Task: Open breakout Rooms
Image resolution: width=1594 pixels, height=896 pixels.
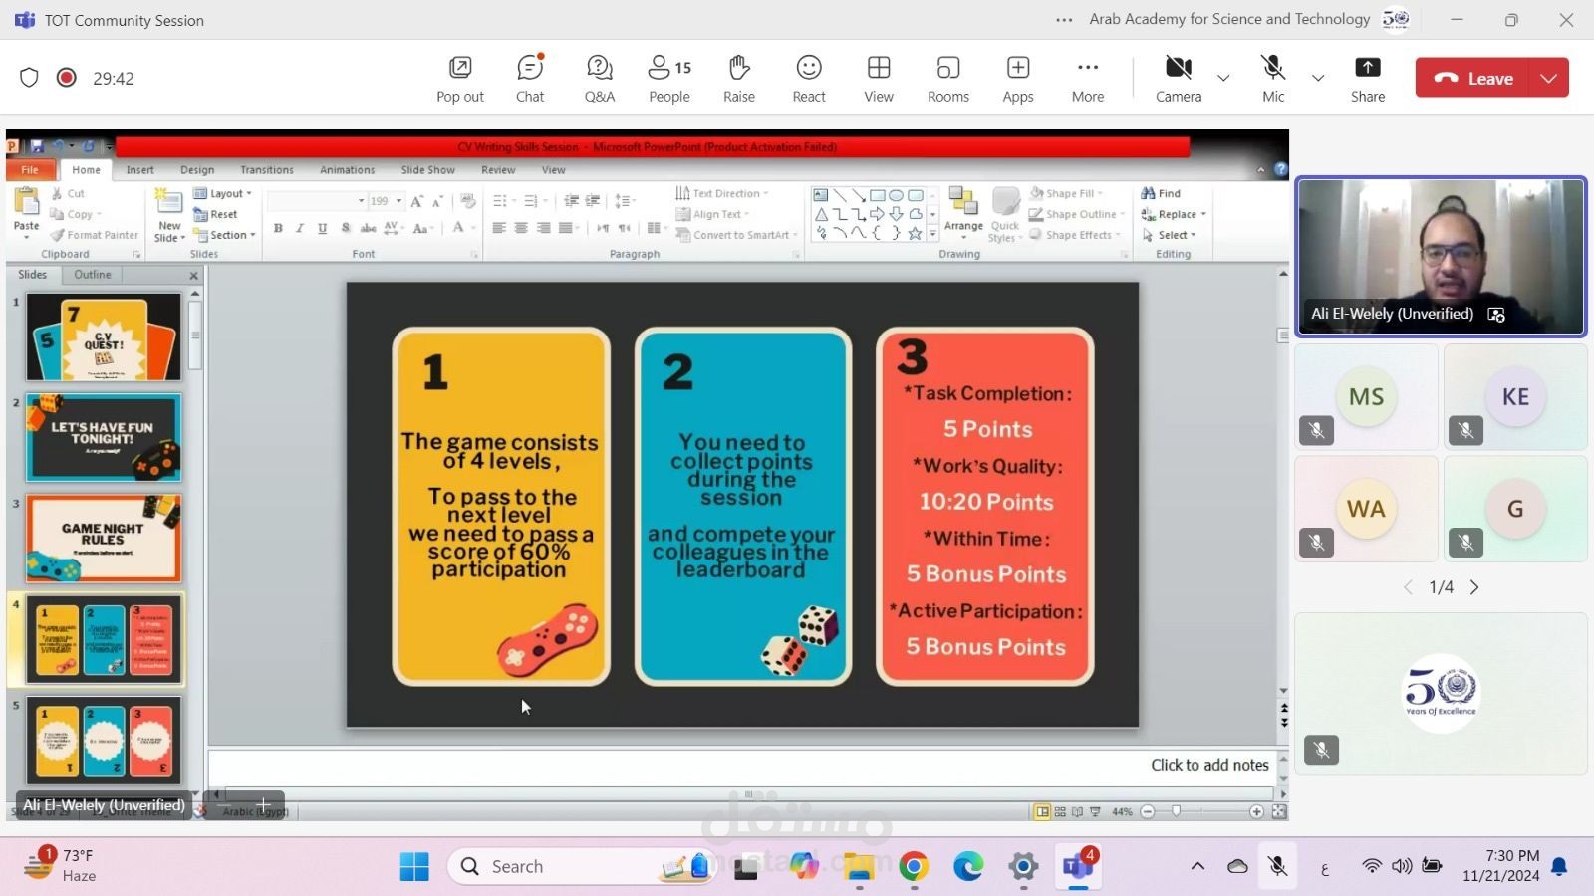Action: [948, 79]
